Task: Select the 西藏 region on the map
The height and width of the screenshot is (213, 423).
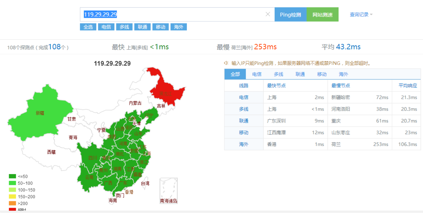Action: (x=51, y=152)
